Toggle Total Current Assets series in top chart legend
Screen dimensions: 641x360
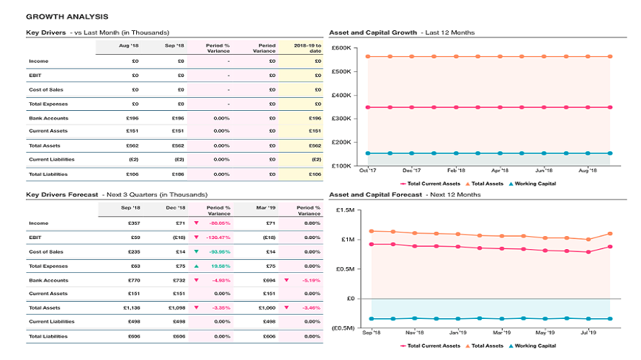(x=431, y=184)
